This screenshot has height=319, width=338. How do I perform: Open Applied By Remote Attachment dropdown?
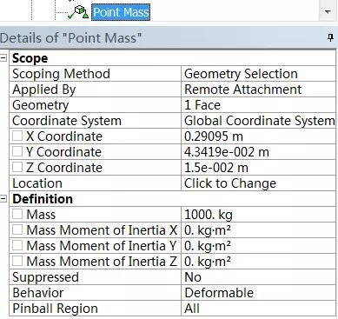coord(258,90)
